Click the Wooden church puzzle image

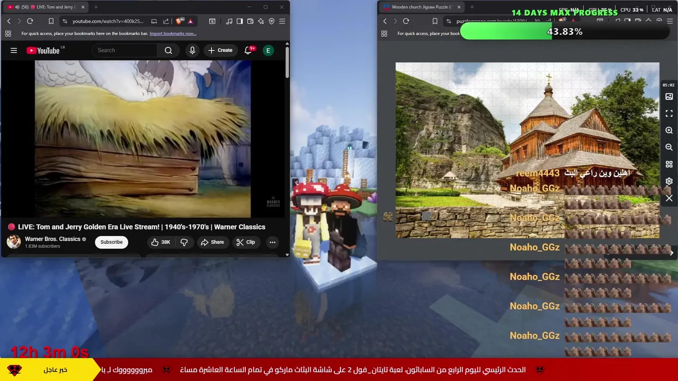click(527, 150)
